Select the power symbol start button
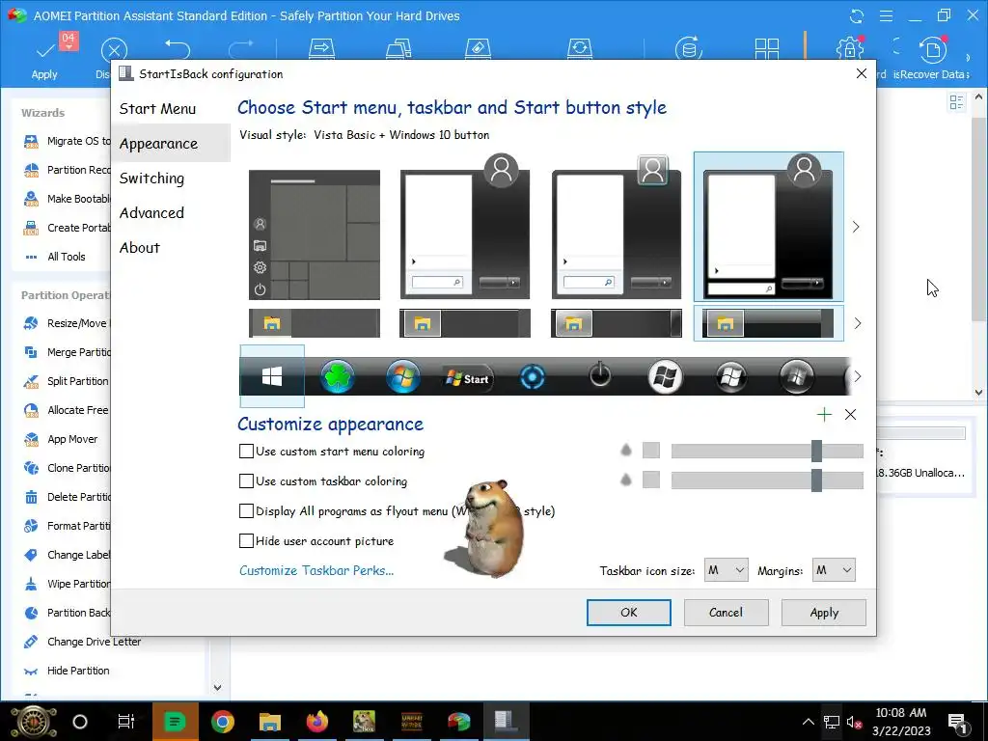 coord(599,375)
